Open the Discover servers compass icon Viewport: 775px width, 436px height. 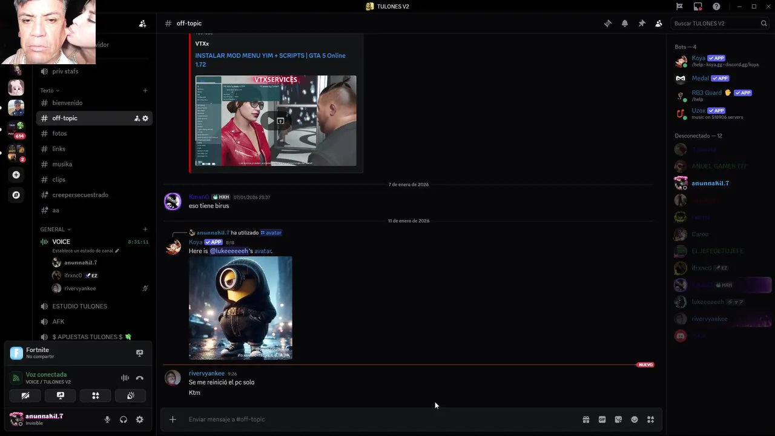pyautogui.click(x=16, y=195)
